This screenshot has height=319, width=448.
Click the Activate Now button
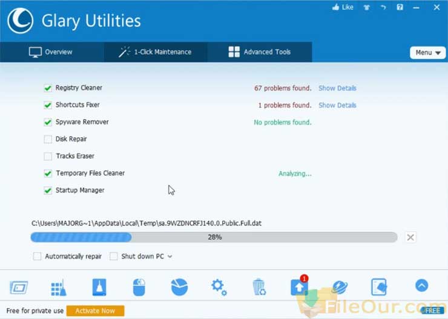pos(95,311)
